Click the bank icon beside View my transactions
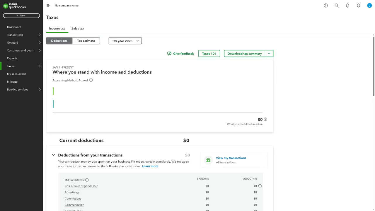The image size is (375, 211). (x=208, y=160)
